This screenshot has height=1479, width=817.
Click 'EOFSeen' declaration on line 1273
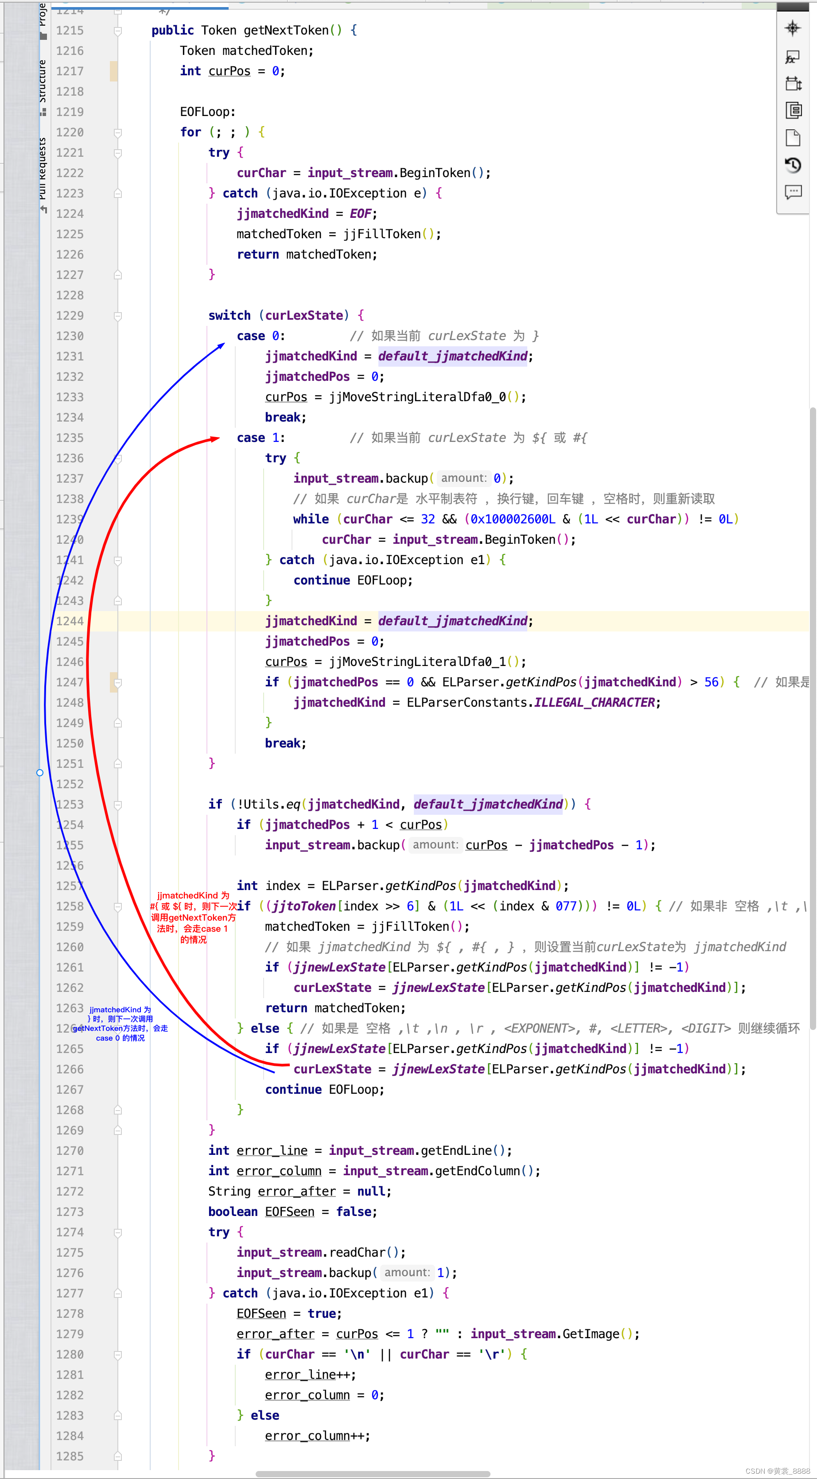(290, 1212)
